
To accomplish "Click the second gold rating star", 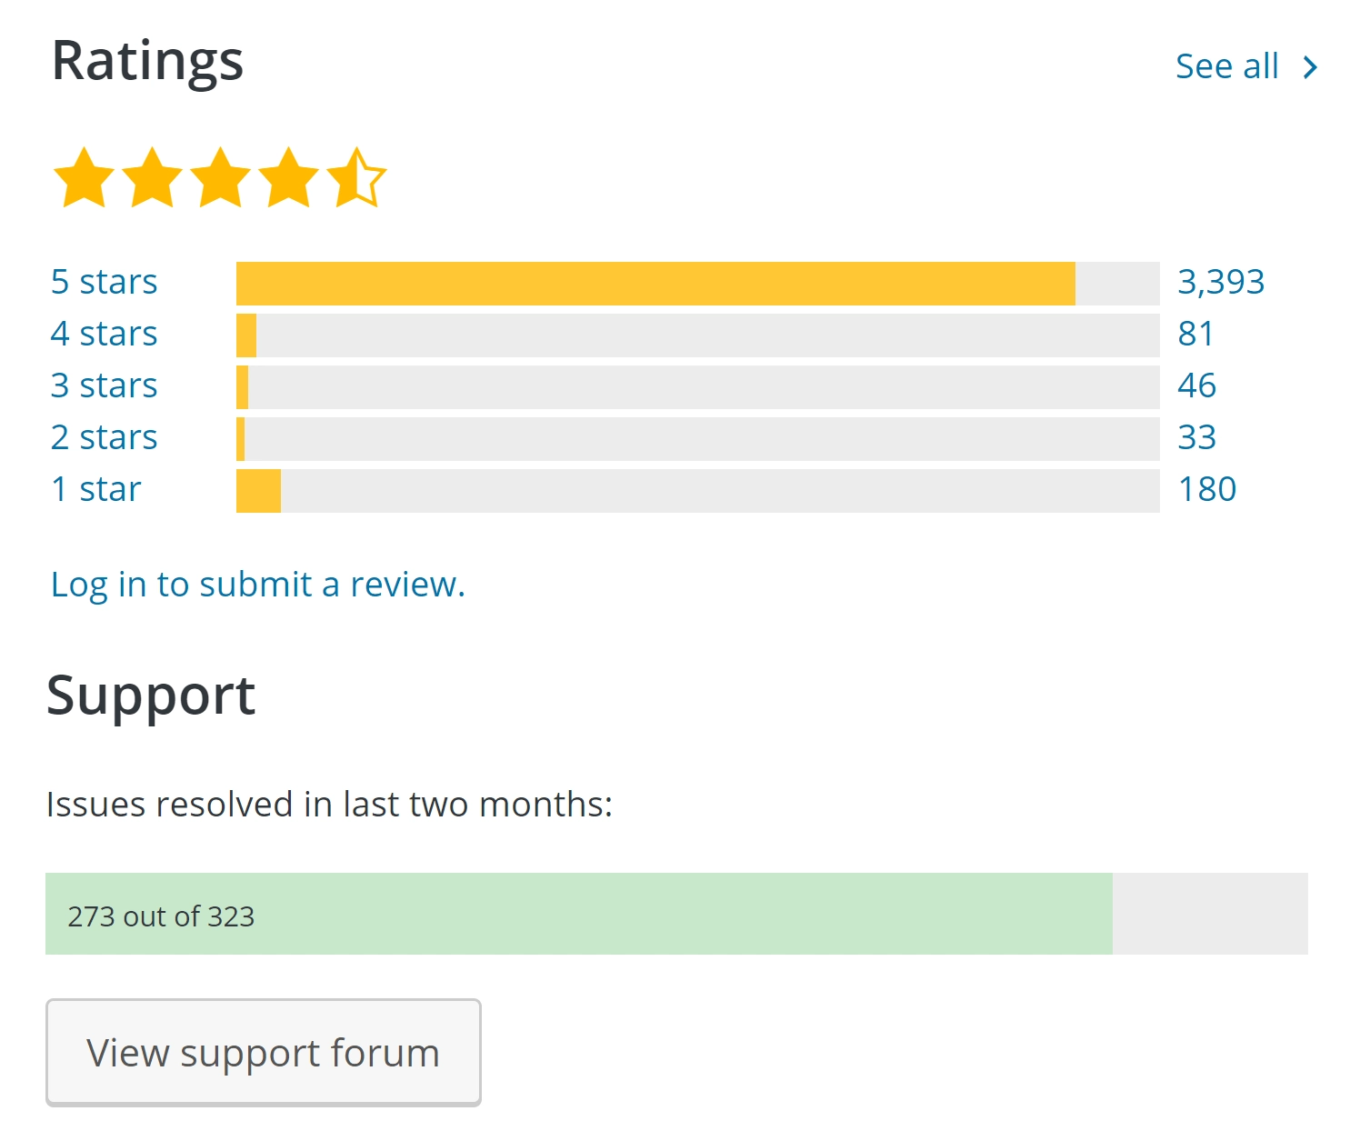I will pyautogui.click(x=152, y=178).
